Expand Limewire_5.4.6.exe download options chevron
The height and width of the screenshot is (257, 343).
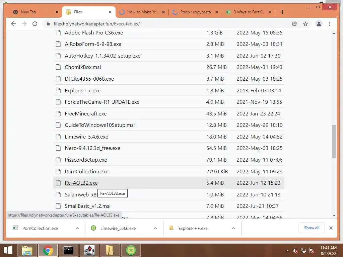[x=155, y=228]
